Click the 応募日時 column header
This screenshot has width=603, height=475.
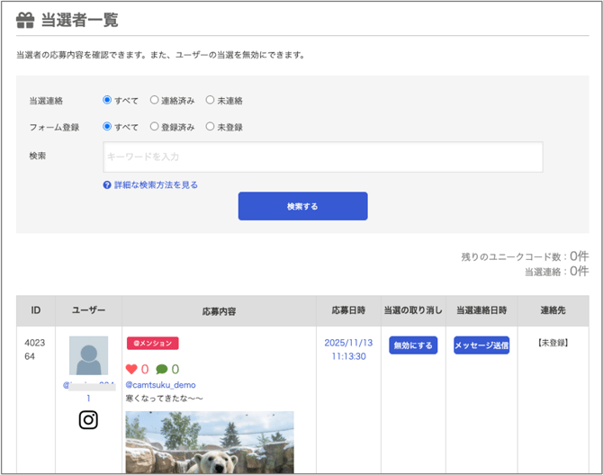coord(349,310)
